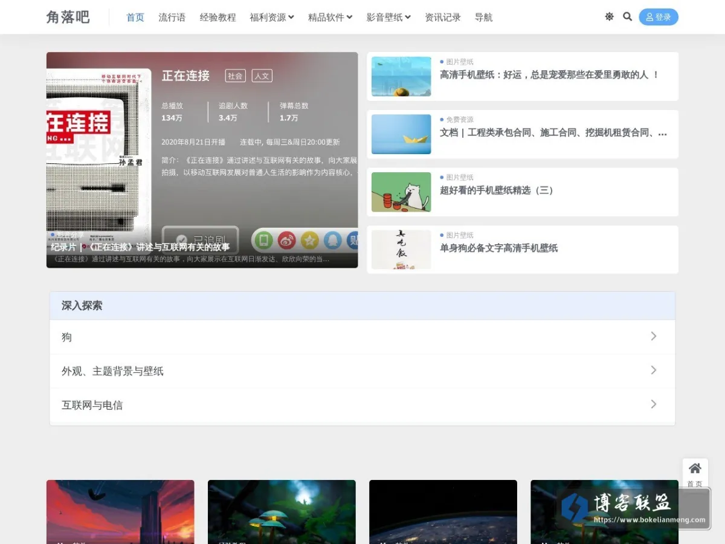The width and height of the screenshot is (725, 544).
Task: Open paper boat thumbnail of 文档 article
Action: tap(401, 134)
